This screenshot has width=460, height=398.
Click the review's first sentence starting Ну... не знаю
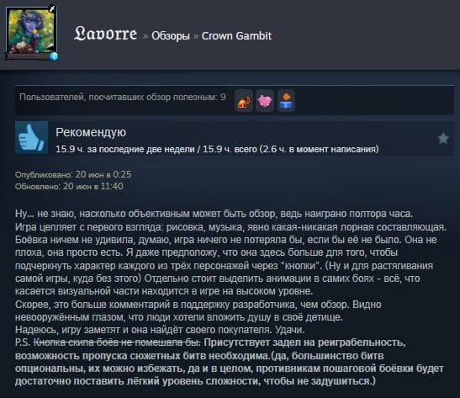pos(214,214)
